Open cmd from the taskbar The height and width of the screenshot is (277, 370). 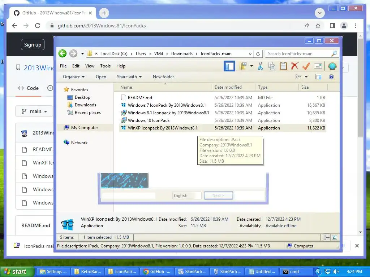296,272
